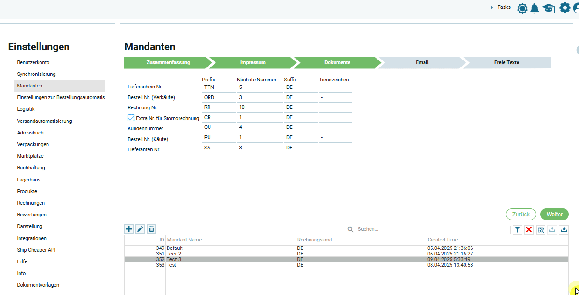
Task: Click the pencil edit icon
Action: 140,229
